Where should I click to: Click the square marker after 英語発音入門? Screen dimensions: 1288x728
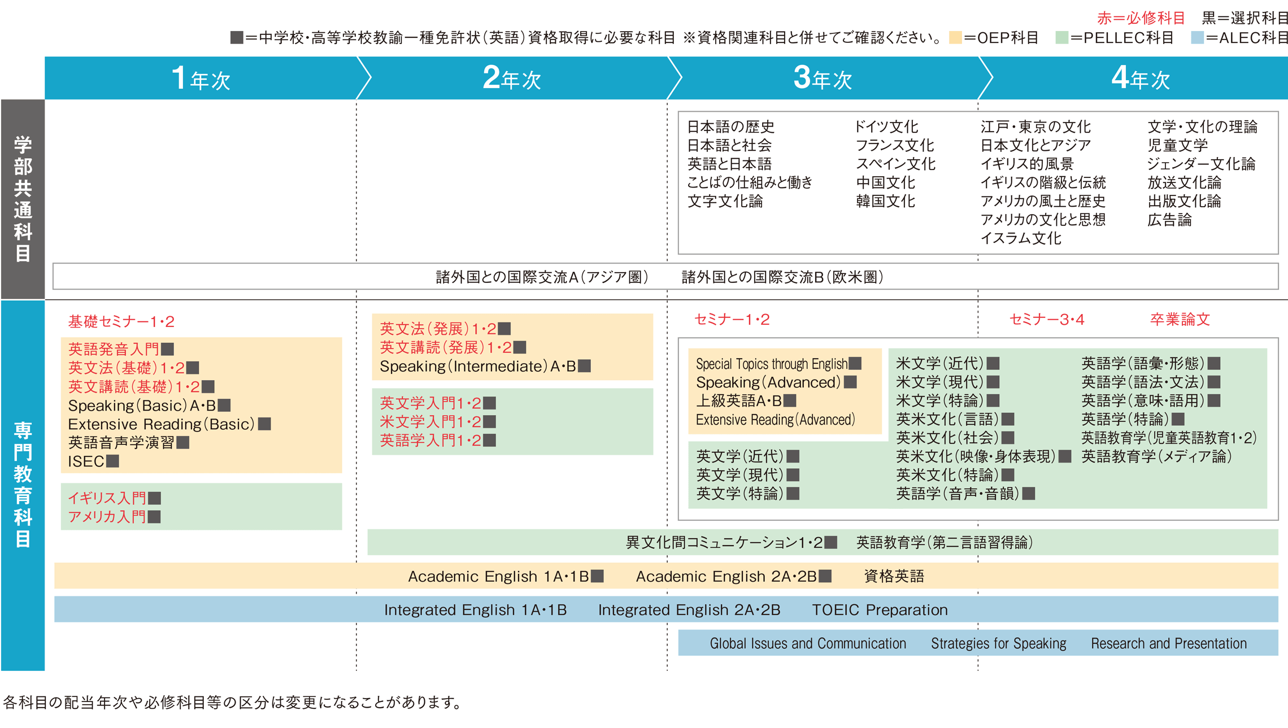tap(167, 349)
